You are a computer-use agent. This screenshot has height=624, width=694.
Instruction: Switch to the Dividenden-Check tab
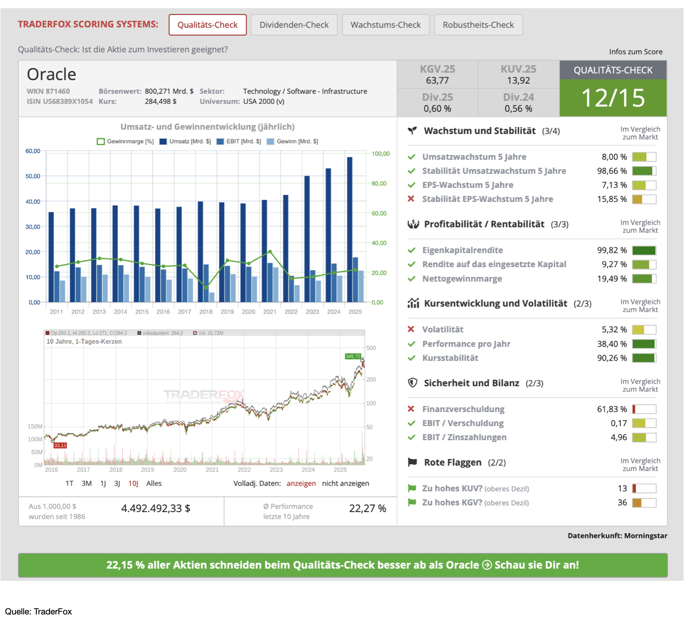click(x=294, y=25)
